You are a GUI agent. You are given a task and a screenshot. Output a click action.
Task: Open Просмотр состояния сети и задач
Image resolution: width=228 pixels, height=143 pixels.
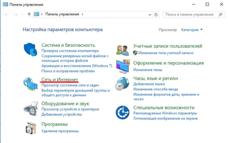70,85
